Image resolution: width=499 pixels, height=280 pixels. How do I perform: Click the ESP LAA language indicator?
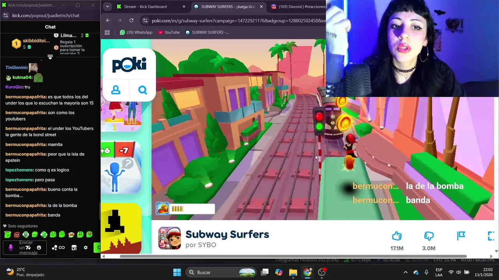click(439, 272)
